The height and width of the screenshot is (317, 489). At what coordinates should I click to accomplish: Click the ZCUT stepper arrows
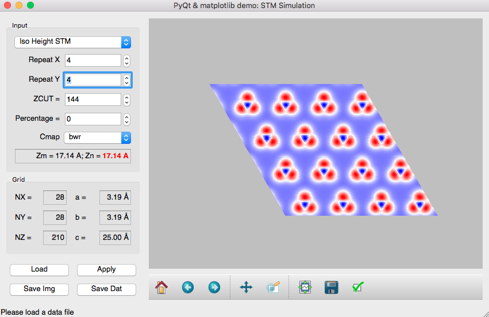[126, 100]
